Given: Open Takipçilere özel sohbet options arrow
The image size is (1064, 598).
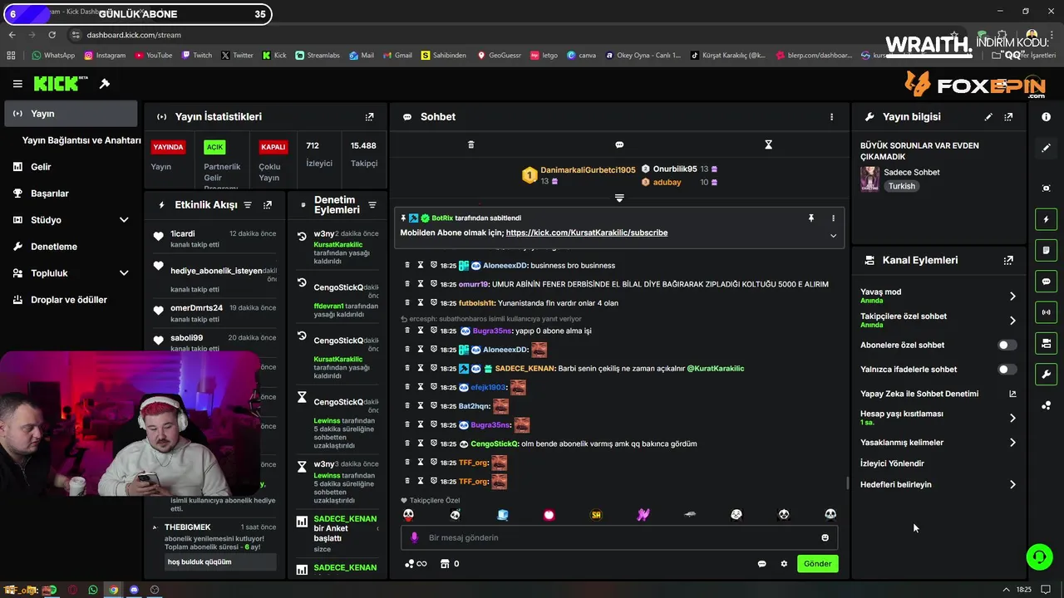Looking at the screenshot, I should click(x=1012, y=320).
